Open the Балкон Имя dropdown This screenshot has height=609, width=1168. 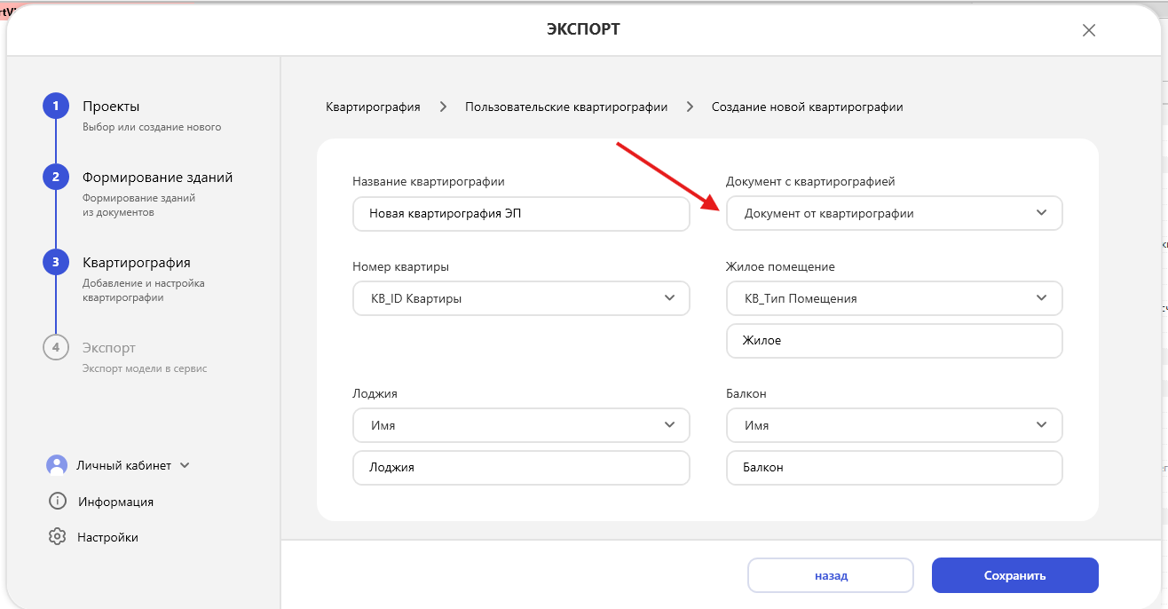pos(894,425)
